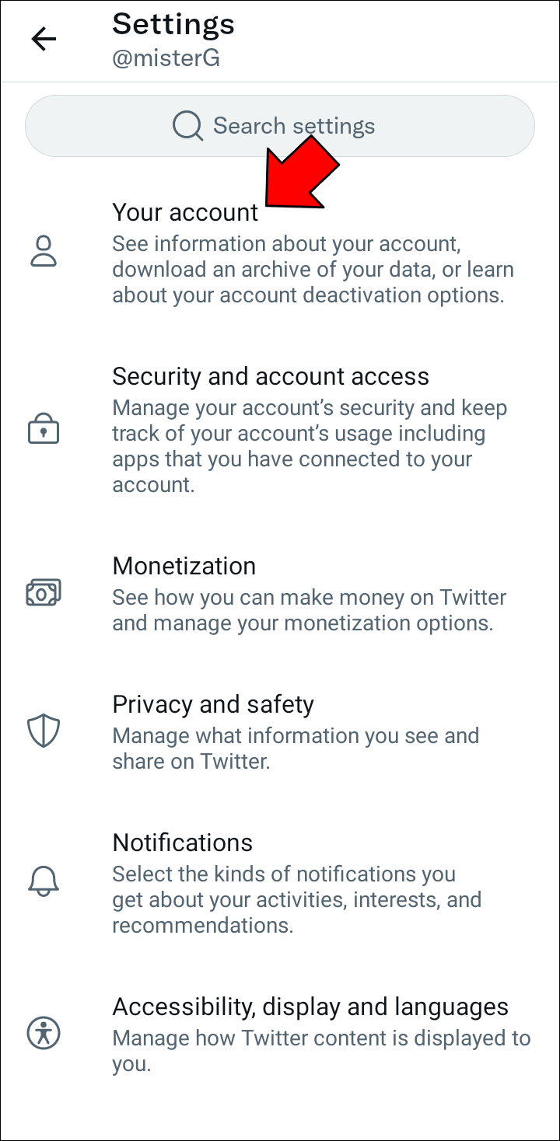Open the Monetization settings page
The image size is (560, 1141).
tap(184, 566)
